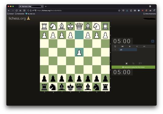Select the black bishop on c8
Screen dimensions: 163x114
click(88, 87)
